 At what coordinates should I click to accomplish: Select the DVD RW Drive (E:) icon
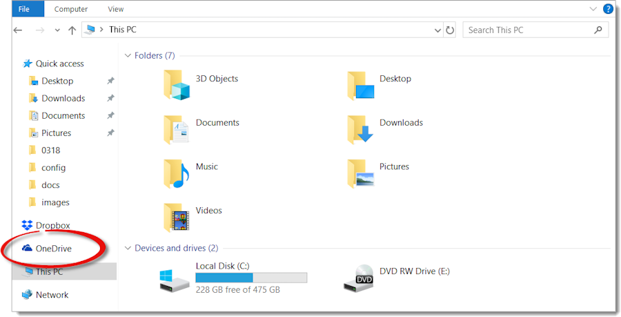(359, 278)
